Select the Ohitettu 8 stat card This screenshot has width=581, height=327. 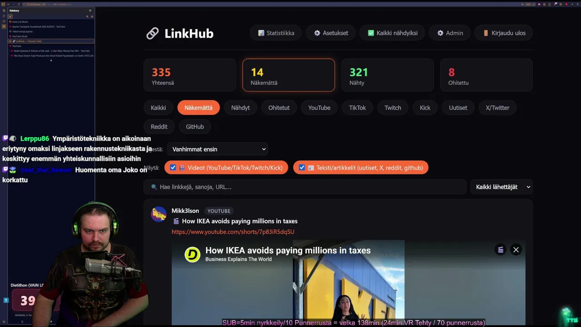[x=486, y=75]
